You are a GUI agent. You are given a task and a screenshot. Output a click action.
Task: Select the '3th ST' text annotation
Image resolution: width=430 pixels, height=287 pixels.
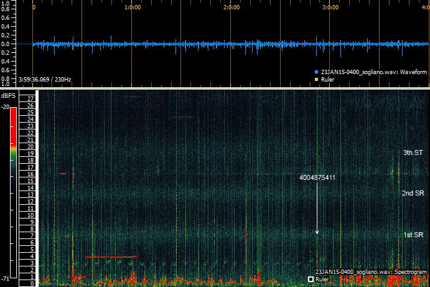coord(413,153)
